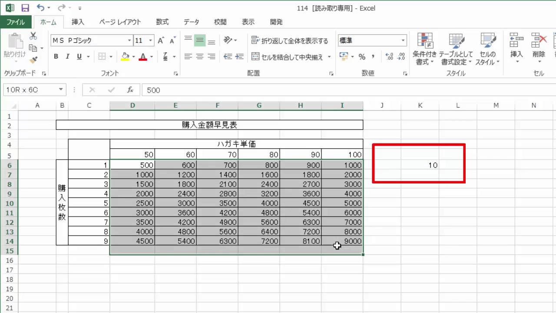Toggle Italic formatting
Viewport: 556px width, 313px height.
67,57
